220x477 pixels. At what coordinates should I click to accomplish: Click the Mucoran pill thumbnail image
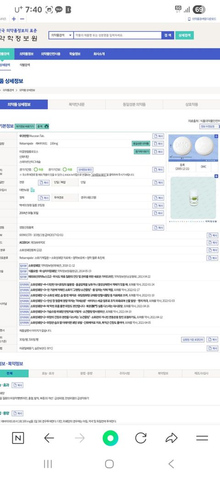click(193, 148)
